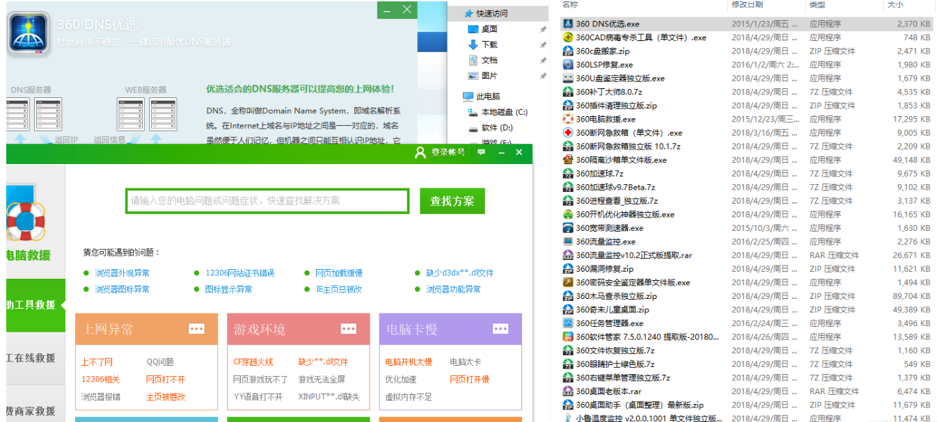Image resolution: width=937 pixels, height=422 pixels.
Task: Click the 360密码安全鉴定器单文件版.exe icon
Action: click(568, 282)
